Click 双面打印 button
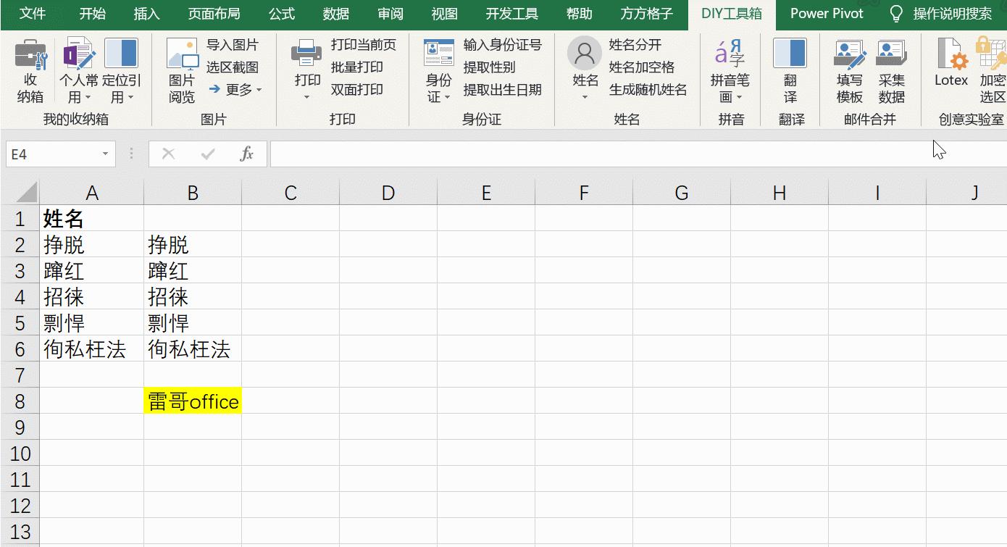This screenshot has height=547, width=1007. (357, 90)
